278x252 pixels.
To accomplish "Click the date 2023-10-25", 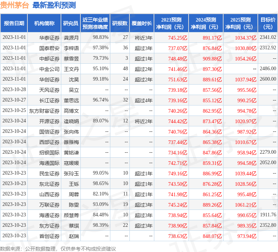I will [x=14, y=111].
